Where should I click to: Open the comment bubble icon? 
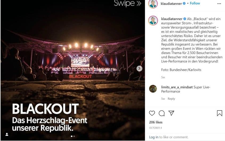162,113
